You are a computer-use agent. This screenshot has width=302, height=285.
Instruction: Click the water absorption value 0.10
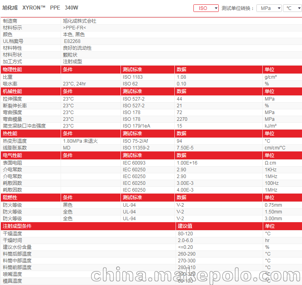pyautogui.click(x=182, y=83)
